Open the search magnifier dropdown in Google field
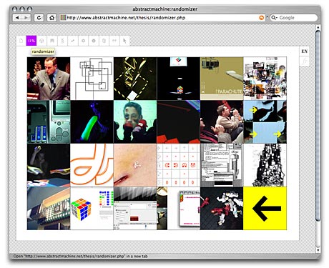Screen dimensions: 329x268 (x=275, y=18)
